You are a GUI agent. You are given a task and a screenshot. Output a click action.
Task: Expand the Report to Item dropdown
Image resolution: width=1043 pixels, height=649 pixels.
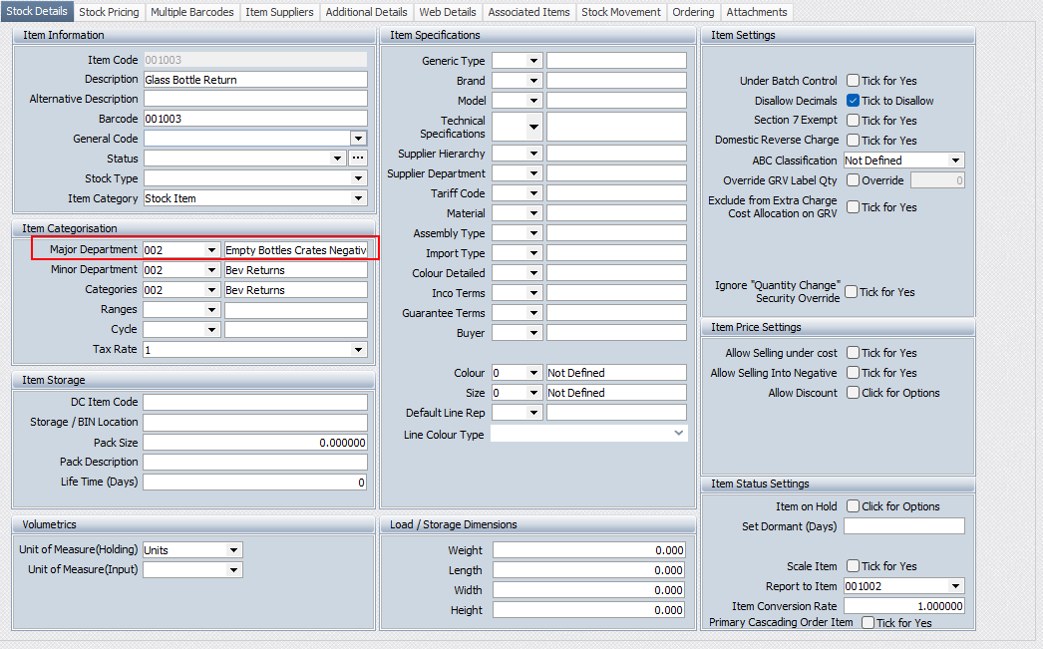(955, 586)
